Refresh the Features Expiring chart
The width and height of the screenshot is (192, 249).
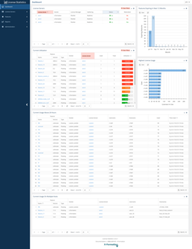(x=148, y=12)
